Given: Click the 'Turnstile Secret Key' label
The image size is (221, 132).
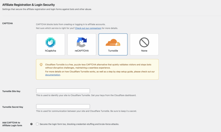Looking at the screenshot, I should 13,107.
